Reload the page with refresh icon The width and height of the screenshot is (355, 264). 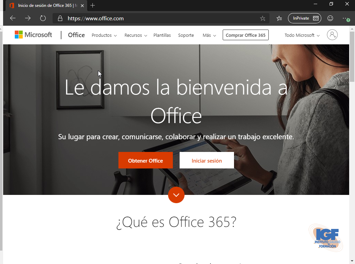click(43, 18)
